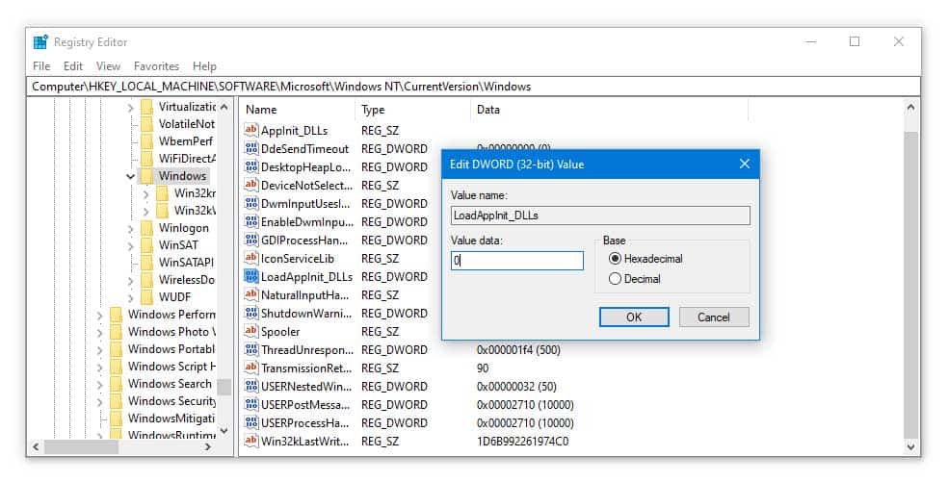
Task: Open the View menu
Action: pos(108,65)
